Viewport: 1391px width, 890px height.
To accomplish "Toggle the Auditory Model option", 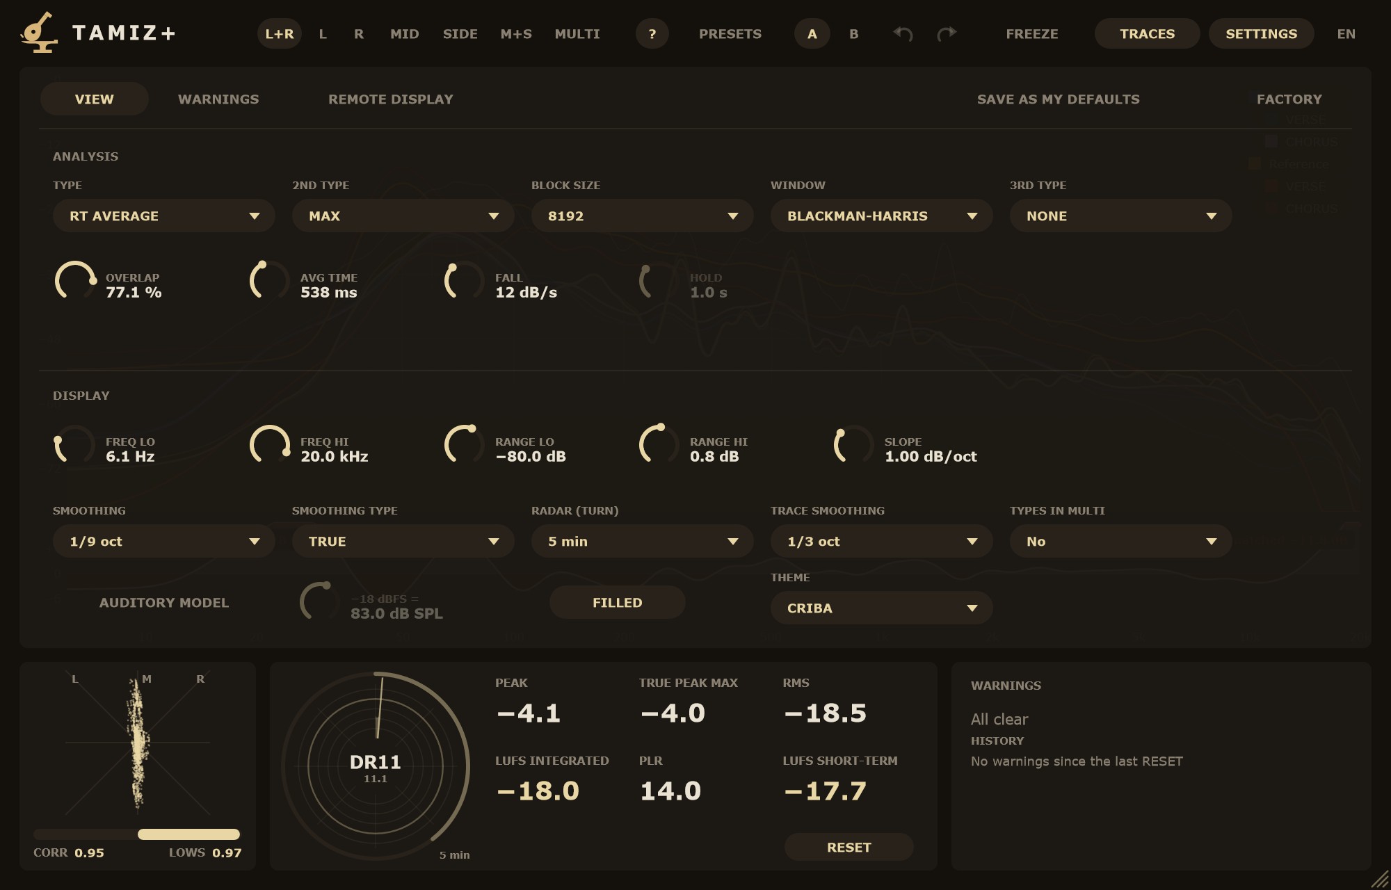I will (x=164, y=603).
